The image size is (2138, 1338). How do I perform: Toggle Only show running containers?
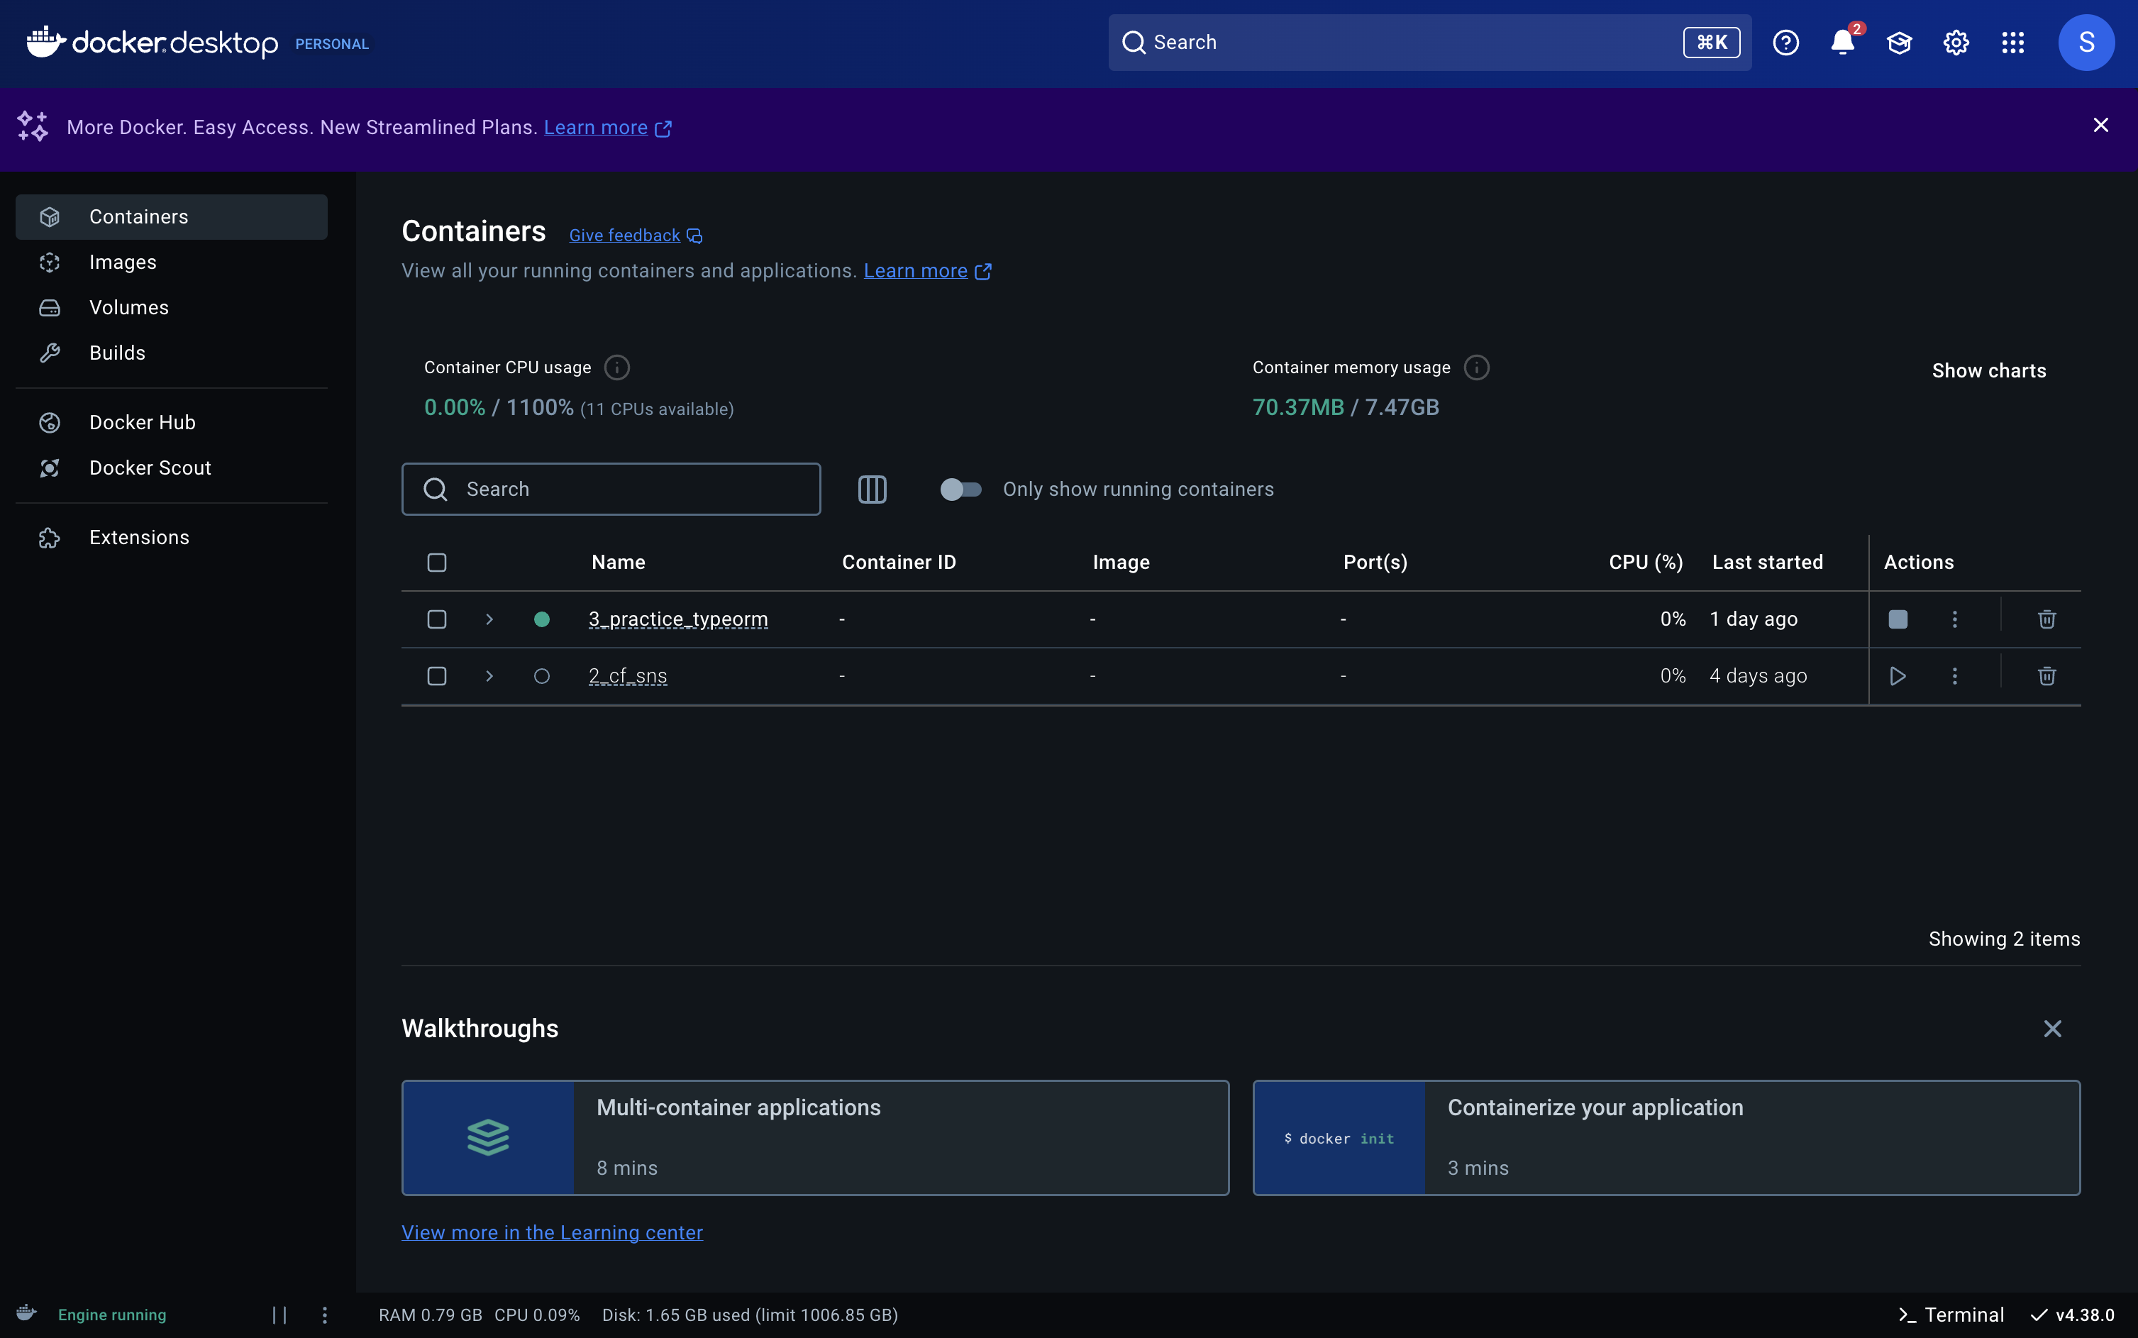(960, 490)
